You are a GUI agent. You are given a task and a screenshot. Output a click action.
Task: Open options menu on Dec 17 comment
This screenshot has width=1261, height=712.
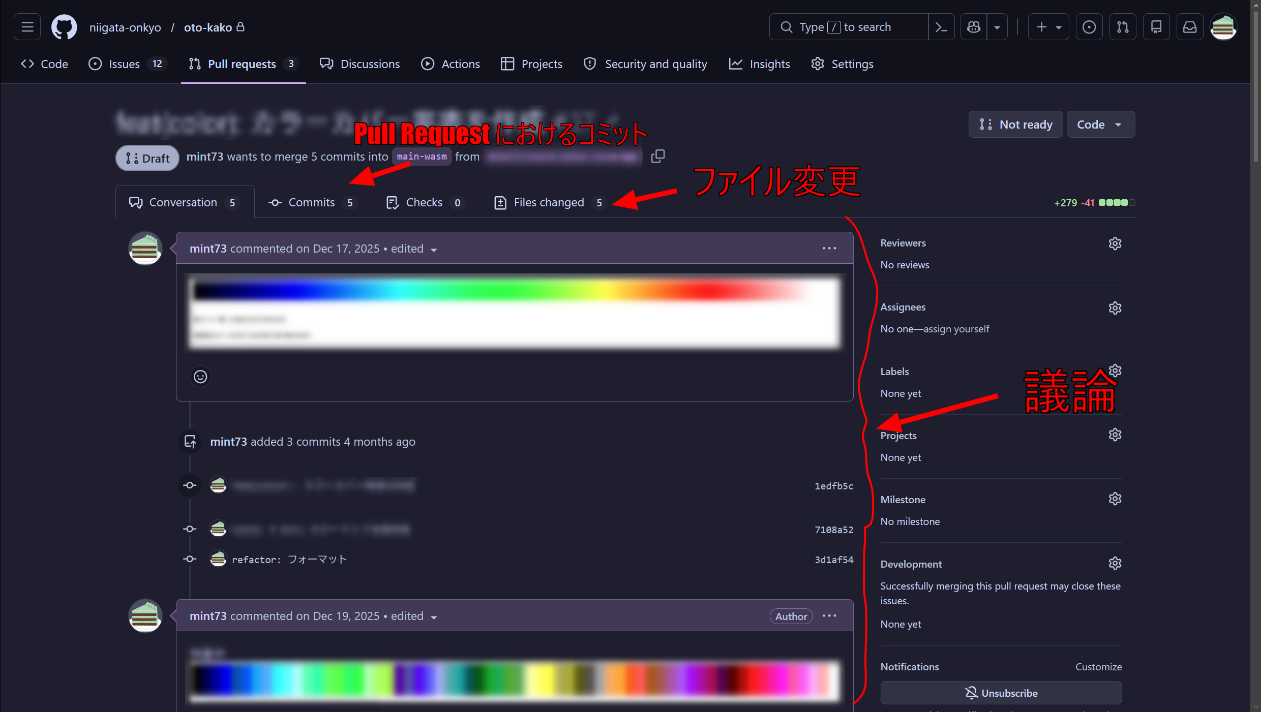(x=829, y=249)
